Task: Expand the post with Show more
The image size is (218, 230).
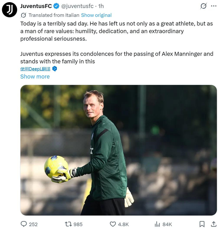Action: tap(35, 76)
